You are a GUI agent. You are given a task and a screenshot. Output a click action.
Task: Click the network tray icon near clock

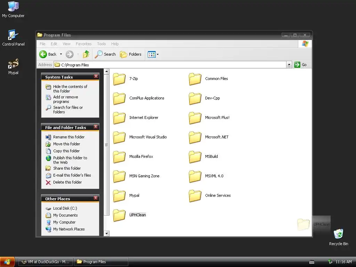[x=330, y=262]
